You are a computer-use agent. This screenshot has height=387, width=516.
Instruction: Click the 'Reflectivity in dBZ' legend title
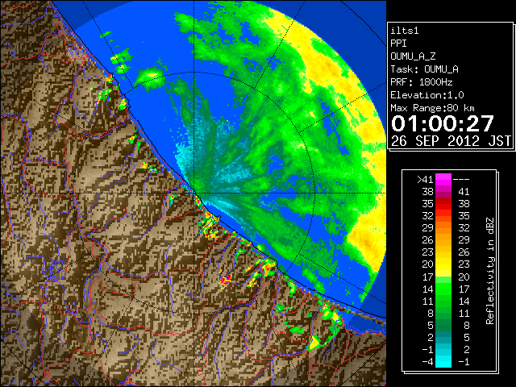point(490,271)
